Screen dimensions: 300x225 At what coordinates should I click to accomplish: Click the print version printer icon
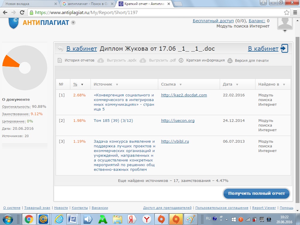click(x=230, y=61)
